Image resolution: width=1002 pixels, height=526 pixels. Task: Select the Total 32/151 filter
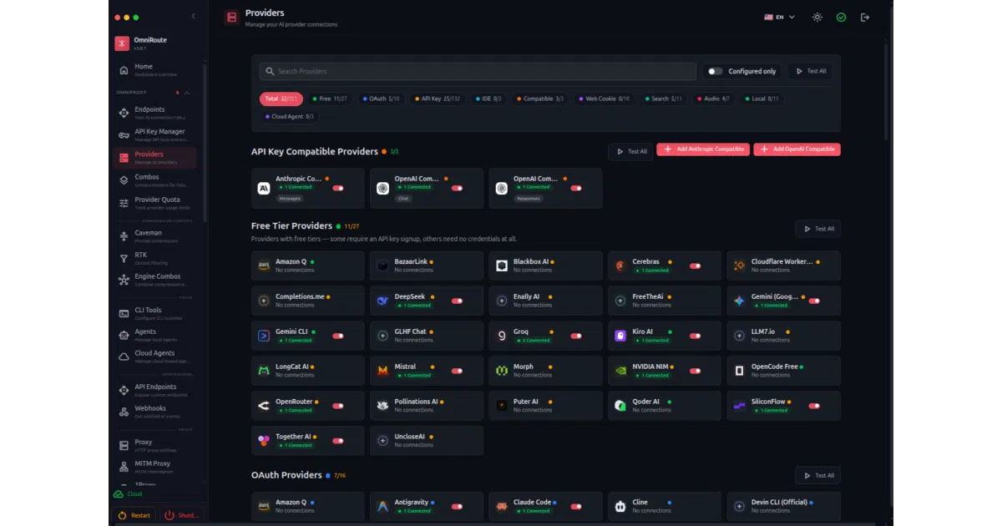[x=281, y=99]
